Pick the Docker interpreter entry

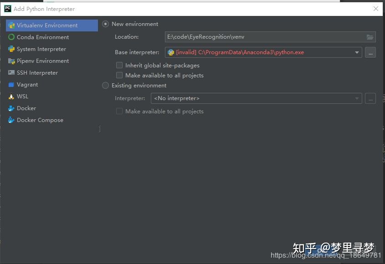click(x=52, y=108)
